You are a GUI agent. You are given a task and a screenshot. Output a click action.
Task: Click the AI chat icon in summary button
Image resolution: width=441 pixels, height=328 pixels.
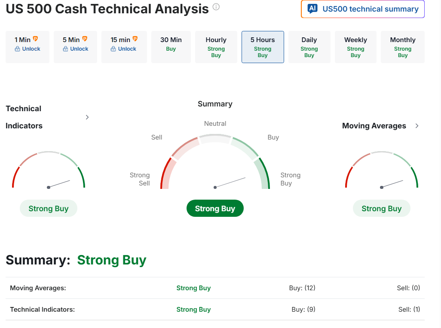pos(312,9)
